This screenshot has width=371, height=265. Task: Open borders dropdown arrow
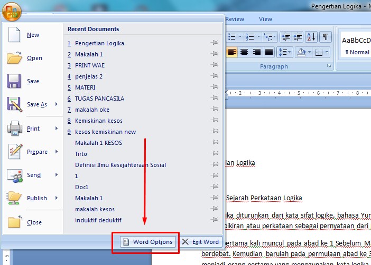coord(327,52)
